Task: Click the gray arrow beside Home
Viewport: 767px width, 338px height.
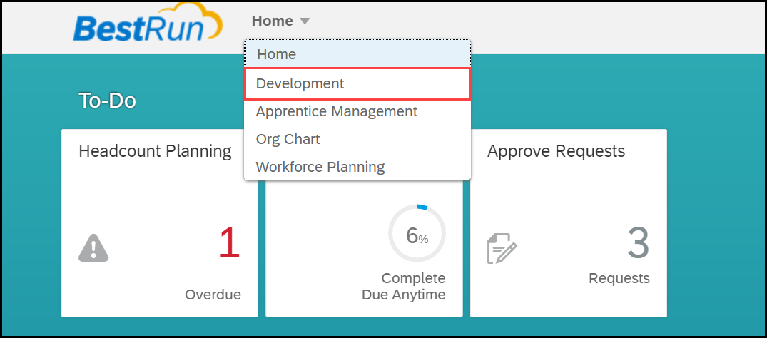Action: [x=305, y=21]
